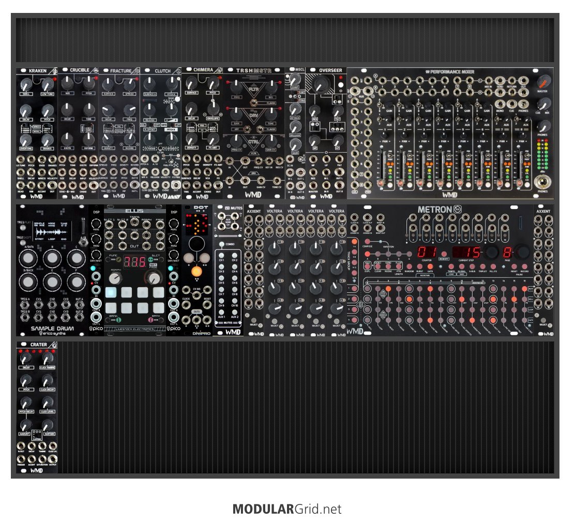This screenshot has width=575, height=520.
Task: Adjust the Performance Mixer MASTER knob
Action: pos(543,82)
